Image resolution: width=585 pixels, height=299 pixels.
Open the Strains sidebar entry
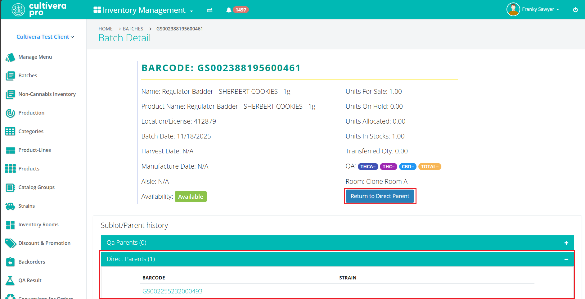26,206
